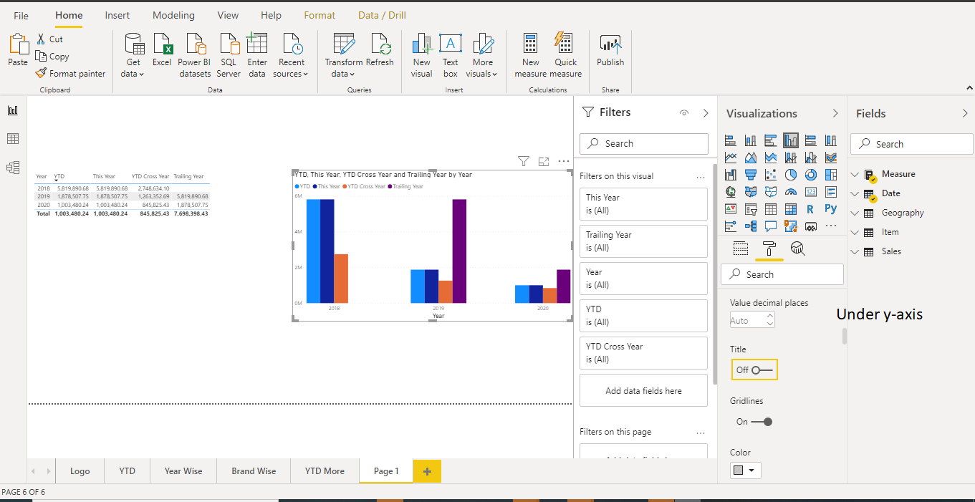975x502 pixels.
Task: Choose the Matrix visualization icon
Action: point(791,209)
